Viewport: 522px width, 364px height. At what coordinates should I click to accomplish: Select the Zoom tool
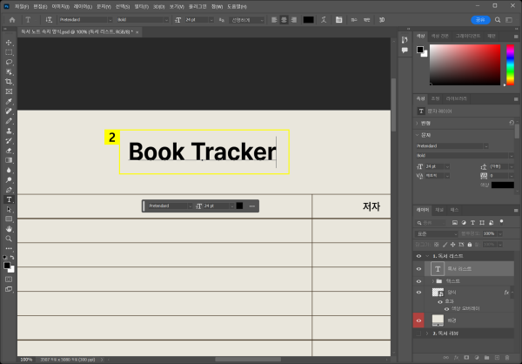point(9,239)
